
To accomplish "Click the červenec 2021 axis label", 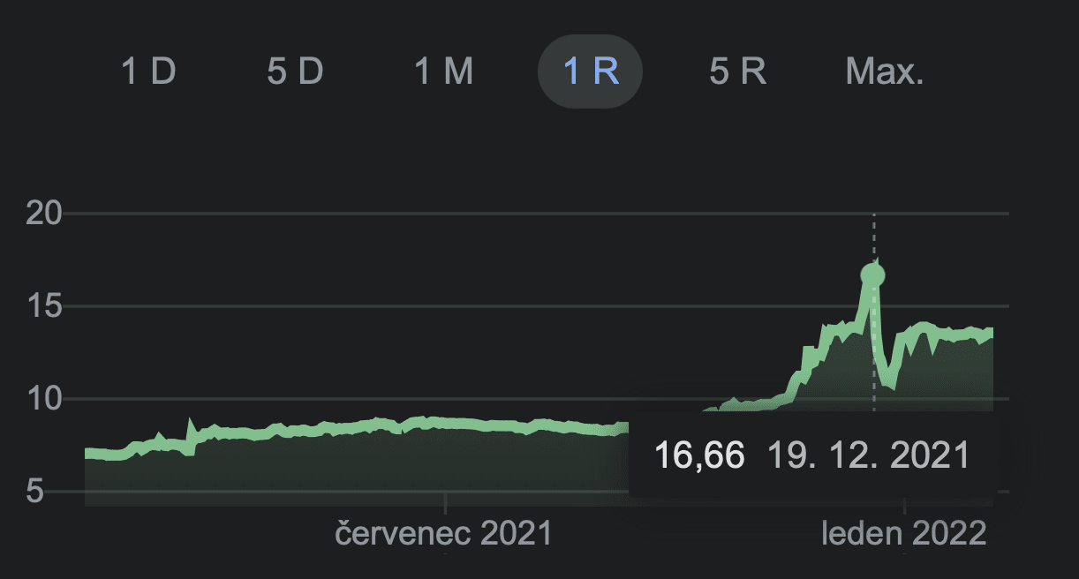I will tap(444, 534).
